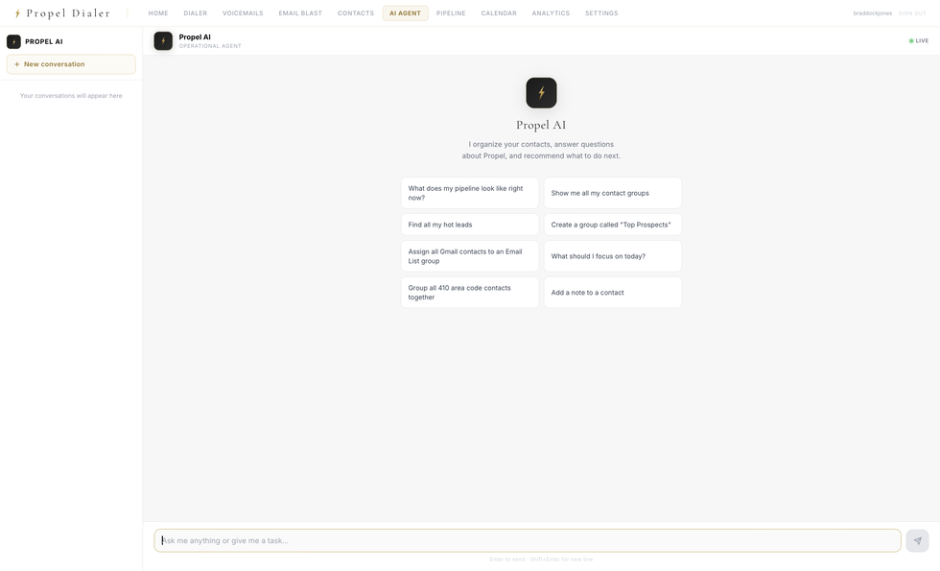Focus the 'Ask me anything' input box
Viewport: 940px width, 571px height.
[x=528, y=540]
